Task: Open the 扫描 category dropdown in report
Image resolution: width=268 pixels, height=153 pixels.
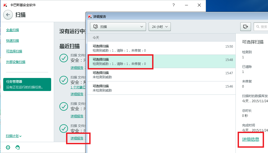Action: coord(118,27)
